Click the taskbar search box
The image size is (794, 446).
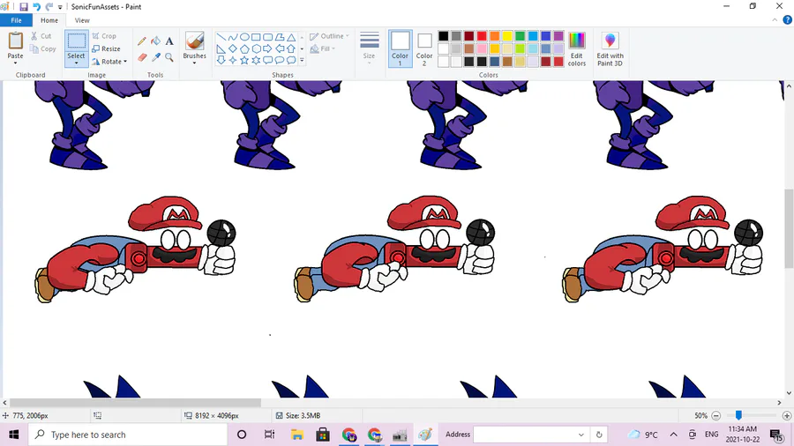click(128, 435)
